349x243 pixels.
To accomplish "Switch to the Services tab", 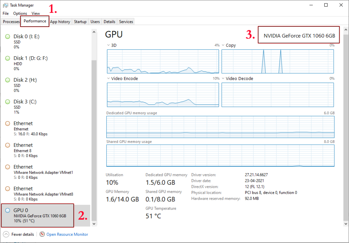I will point(125,22).
